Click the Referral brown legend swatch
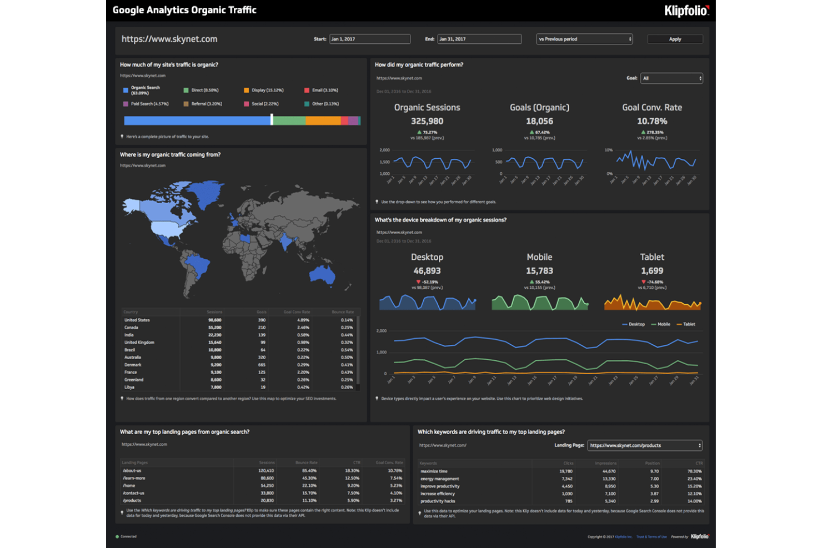This screenshot has width=822, height=548. pos(186,104)
